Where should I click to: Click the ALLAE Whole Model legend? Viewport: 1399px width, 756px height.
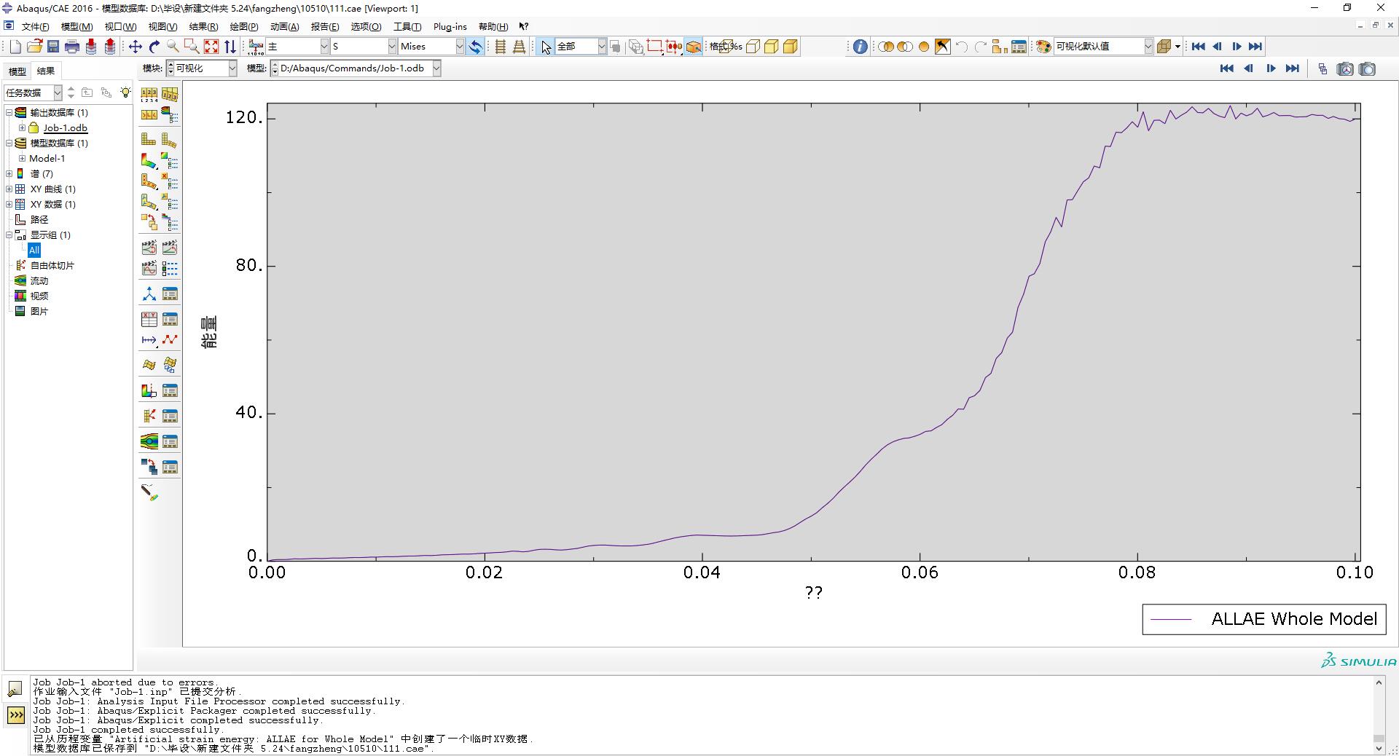(1263, 619)
